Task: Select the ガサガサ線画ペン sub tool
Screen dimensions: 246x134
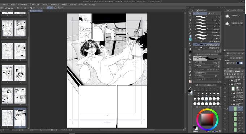Action: pos(207,47)
